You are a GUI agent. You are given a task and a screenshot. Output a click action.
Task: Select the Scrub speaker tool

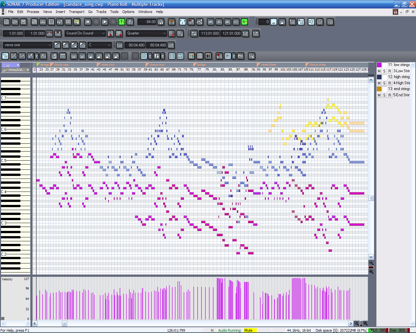coord(43,56)
